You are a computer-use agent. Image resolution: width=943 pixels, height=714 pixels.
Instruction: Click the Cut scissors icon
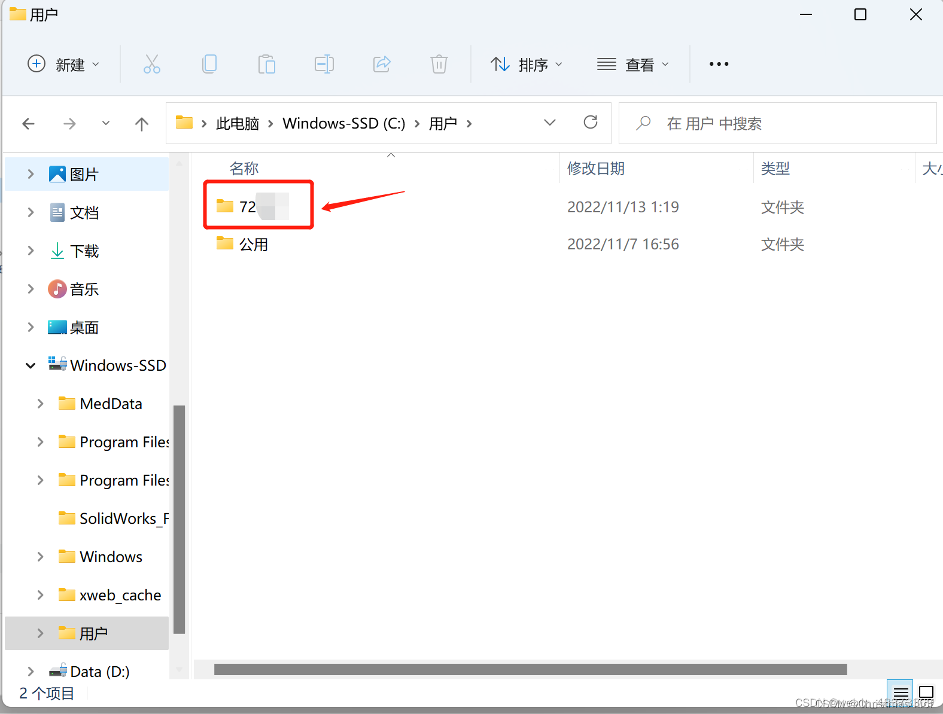(152, 64)
